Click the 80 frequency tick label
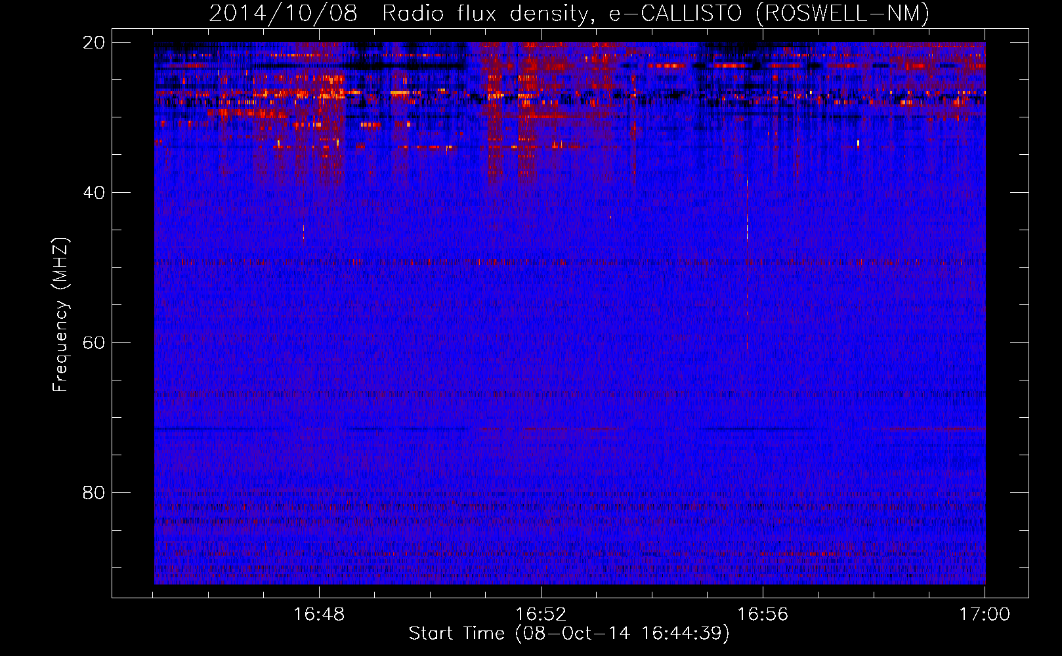This screenshot has width=1062, height=656. click(x=94, y=493)
